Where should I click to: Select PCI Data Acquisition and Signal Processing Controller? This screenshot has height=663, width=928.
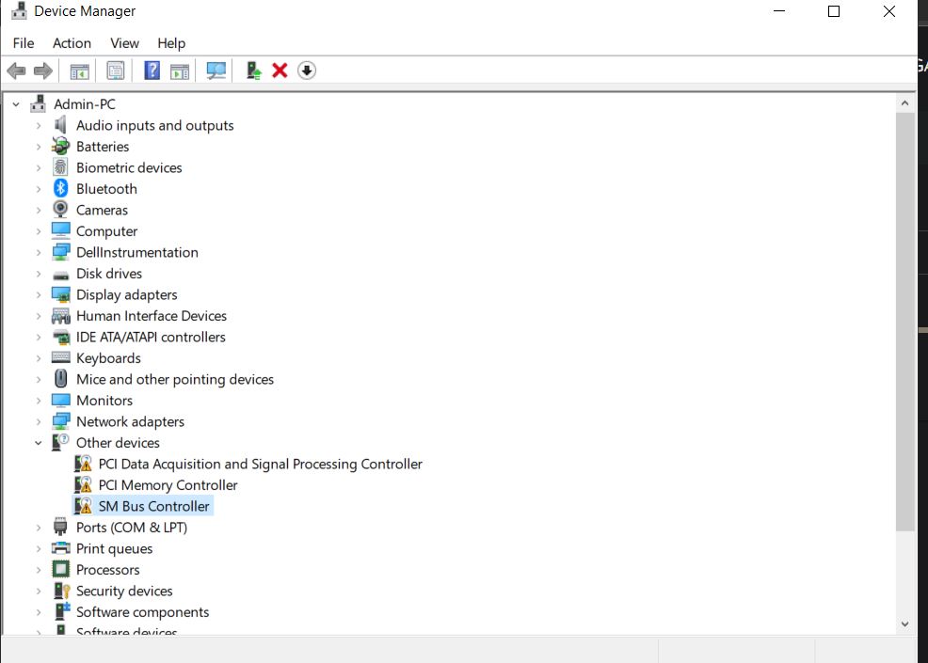click(260, 464)
